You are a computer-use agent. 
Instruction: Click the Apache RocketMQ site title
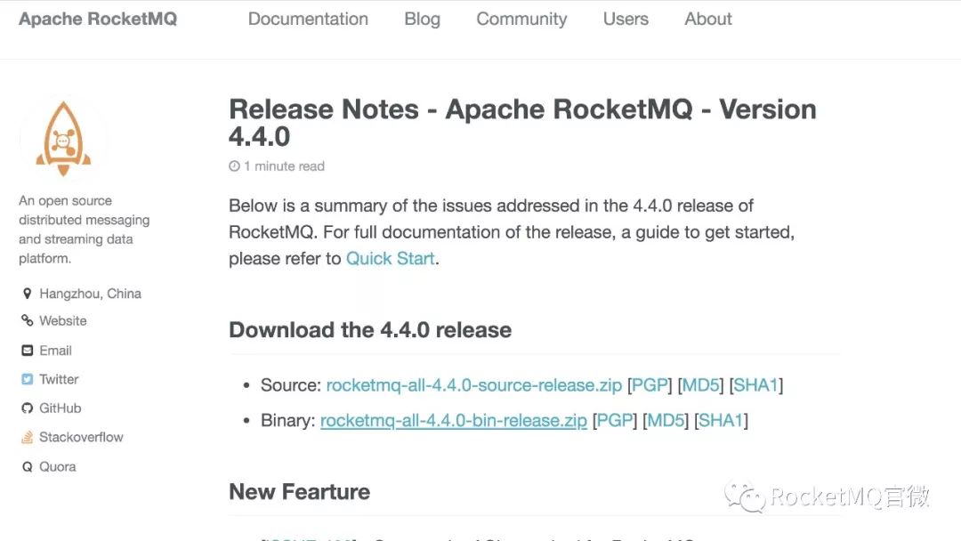(x=98, y=19)
